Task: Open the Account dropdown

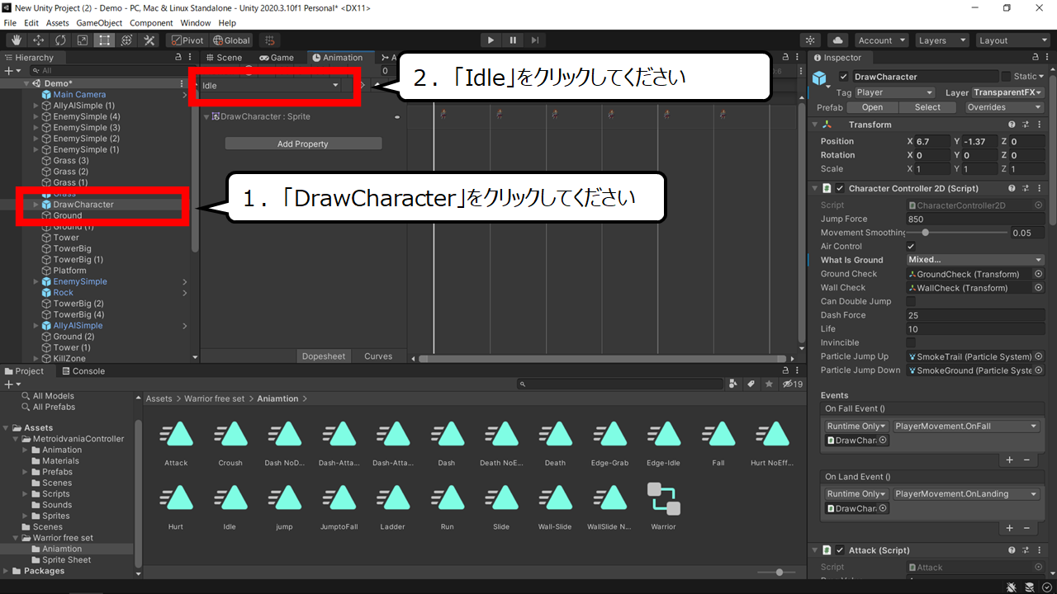Action: (881, 40)
